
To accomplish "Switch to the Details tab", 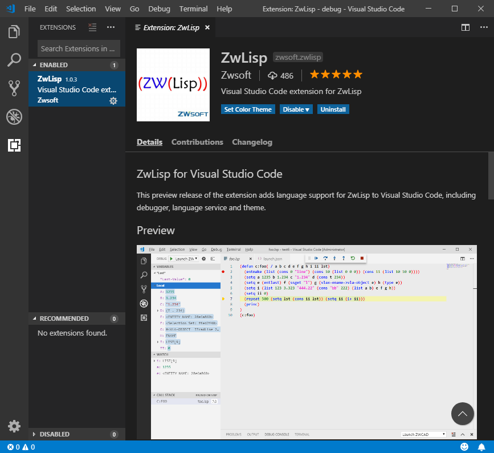I will pyautogui.click(x=150, y=142).
